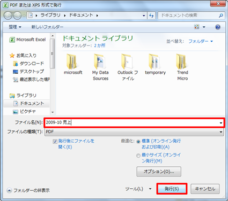Viewport: 228px width, 201px height.
Task: Click the オプション(O)... button
Action: pos(159,172)
